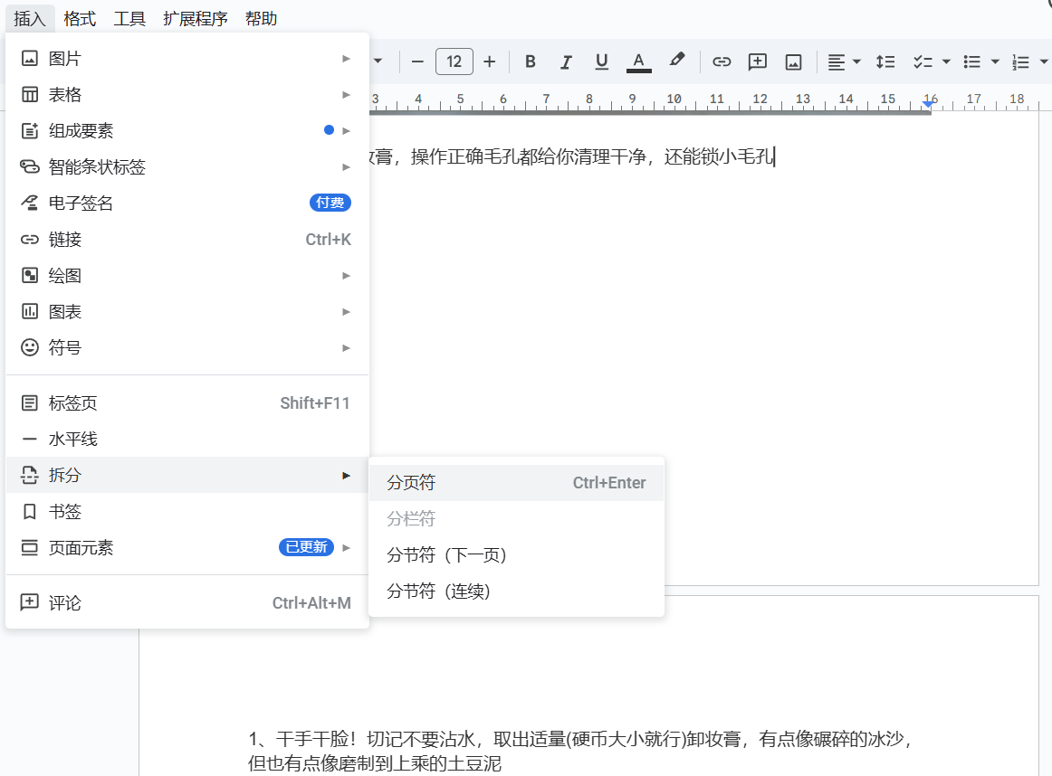Click the insert image toolbar icon
This screenshot has width=1052, height=776.
794,62
